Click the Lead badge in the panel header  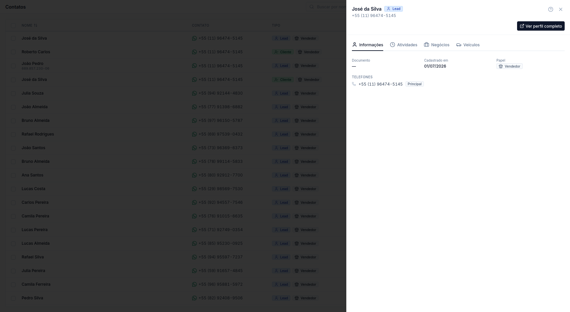pyautogui.click(x=394, y=9)
